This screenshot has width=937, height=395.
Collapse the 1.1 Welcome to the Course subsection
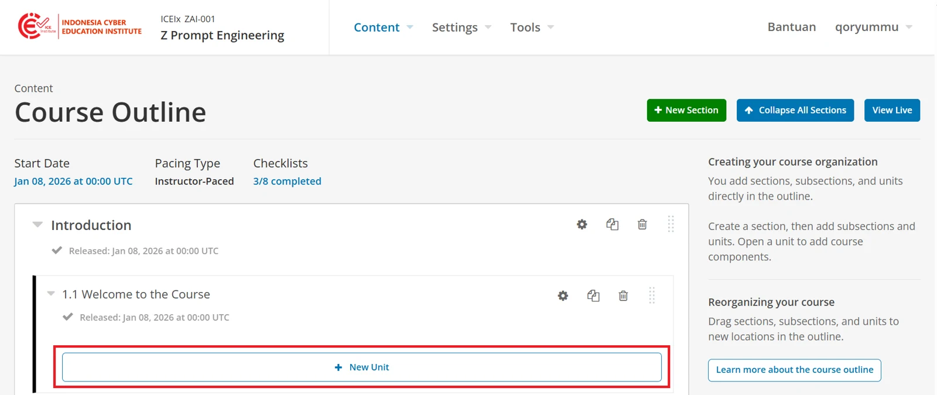51,294
